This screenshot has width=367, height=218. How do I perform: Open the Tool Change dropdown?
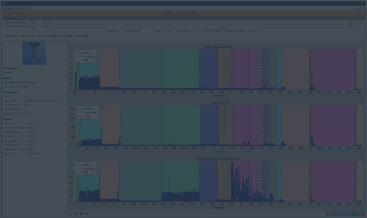(145, 31)
